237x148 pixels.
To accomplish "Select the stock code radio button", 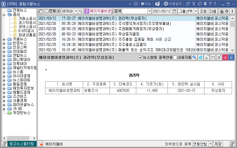I will [59, 11].
